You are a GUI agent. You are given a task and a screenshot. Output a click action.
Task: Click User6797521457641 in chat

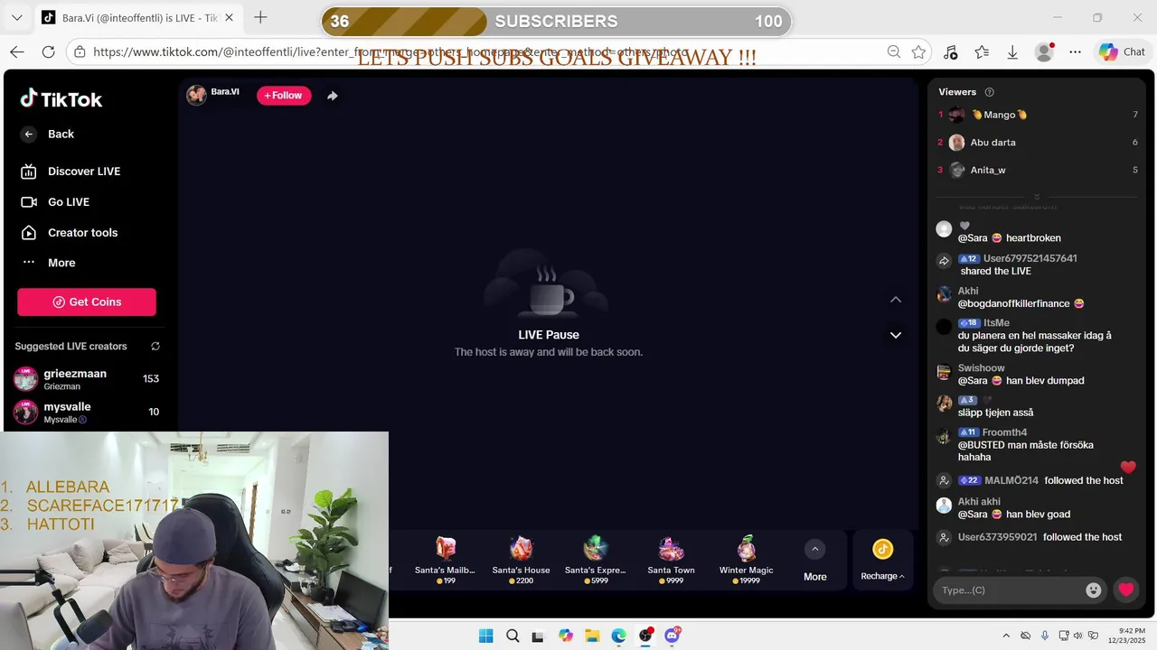(x=1030, y=258)
